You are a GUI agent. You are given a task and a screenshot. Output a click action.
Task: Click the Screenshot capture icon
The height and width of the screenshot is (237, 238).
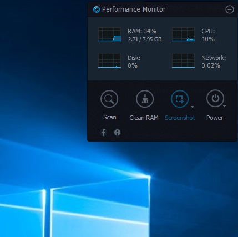(180, 99)
